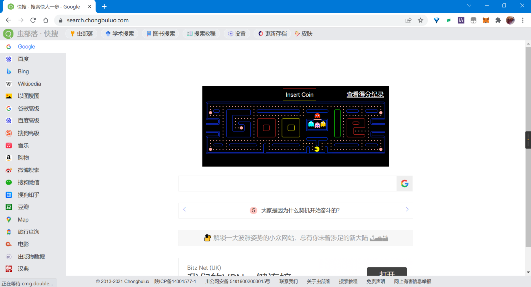Click the 购物 Amazon icon
The height and width of the screenshot is (287, 531).
point(9,158)
